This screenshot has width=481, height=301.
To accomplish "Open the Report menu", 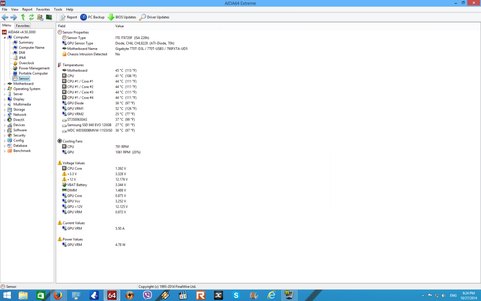I will point(27,9).
